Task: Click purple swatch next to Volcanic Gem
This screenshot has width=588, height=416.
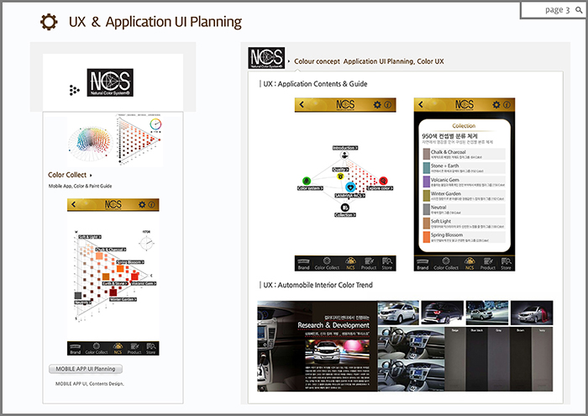Action: click(427, 182)
